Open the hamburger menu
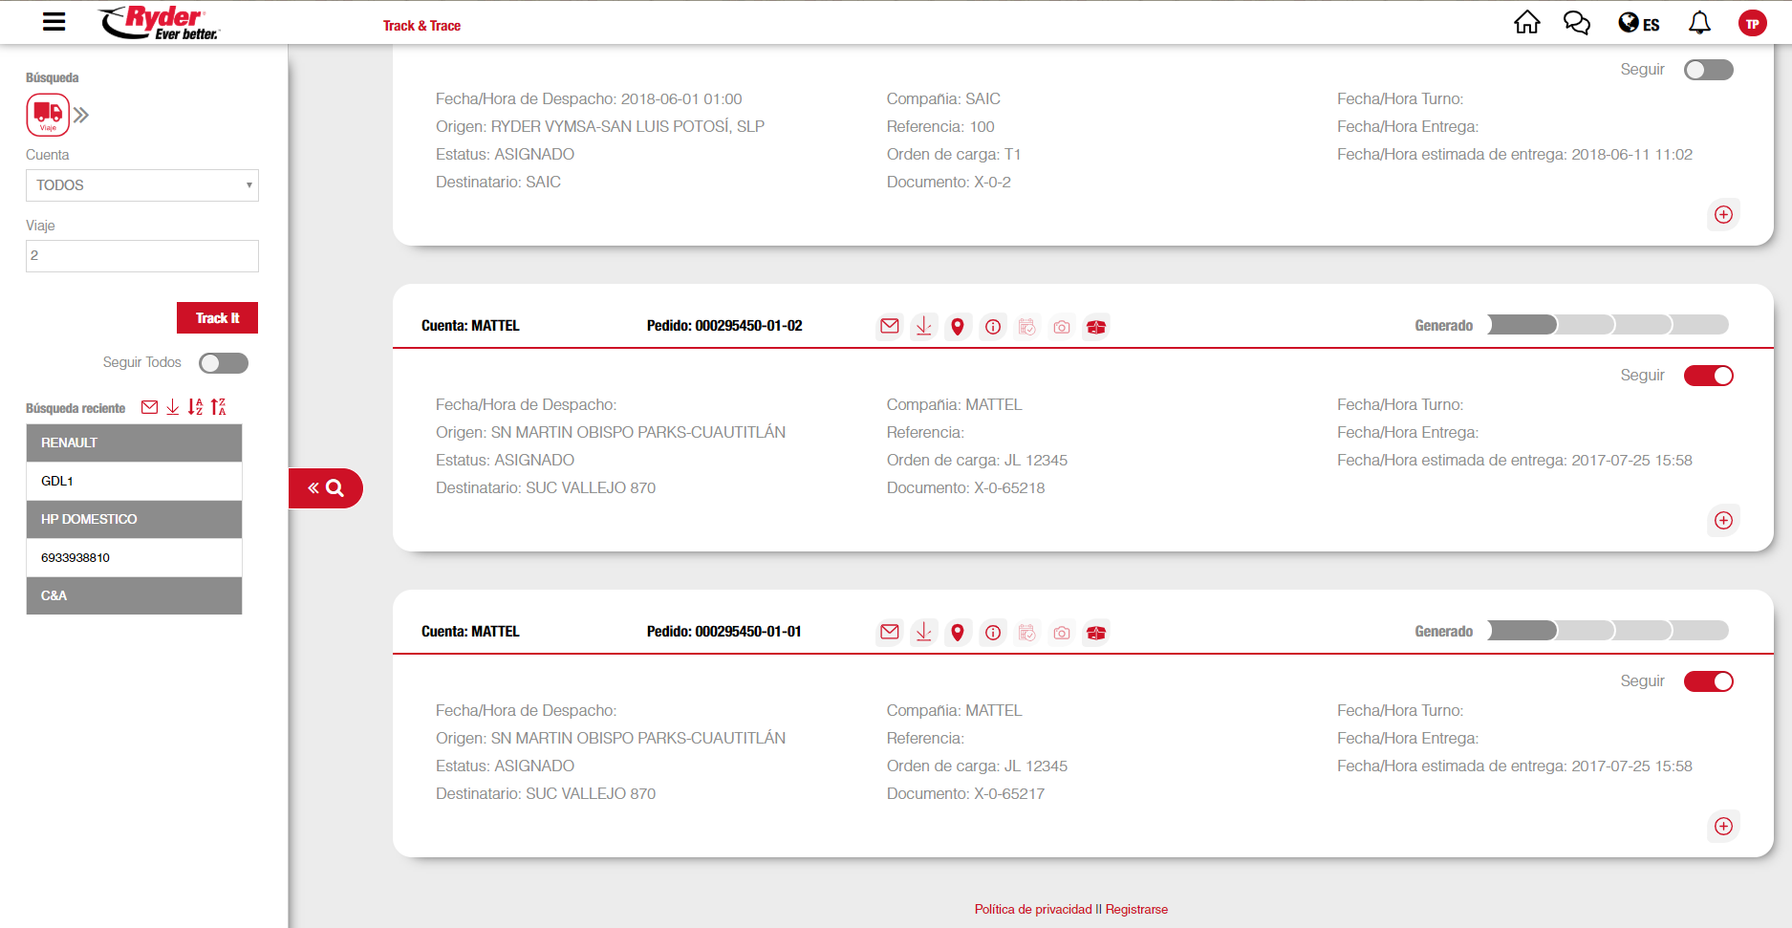The image size is (1792, 928). pos(54,22)
